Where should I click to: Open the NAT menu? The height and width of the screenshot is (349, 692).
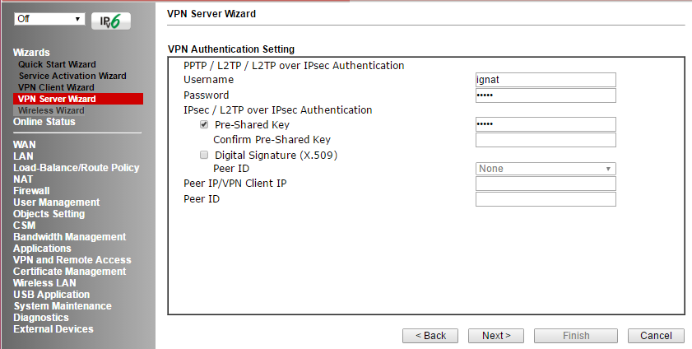pos(23,179)
